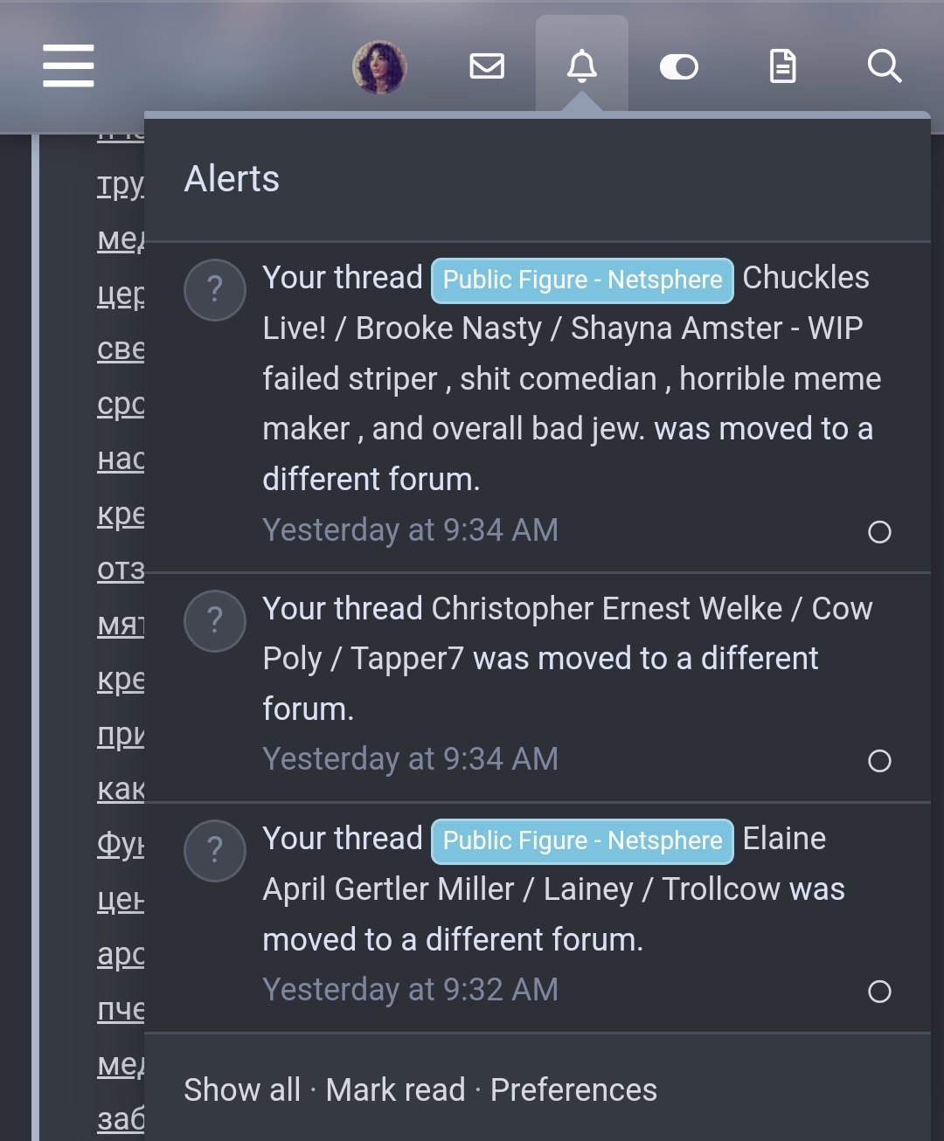This screenshot has width=944, height=1141.
Task: Open the document page icon
Action: [782, 66]
